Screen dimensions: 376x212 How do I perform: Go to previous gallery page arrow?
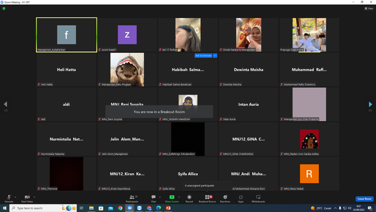(x=5, y=104)
